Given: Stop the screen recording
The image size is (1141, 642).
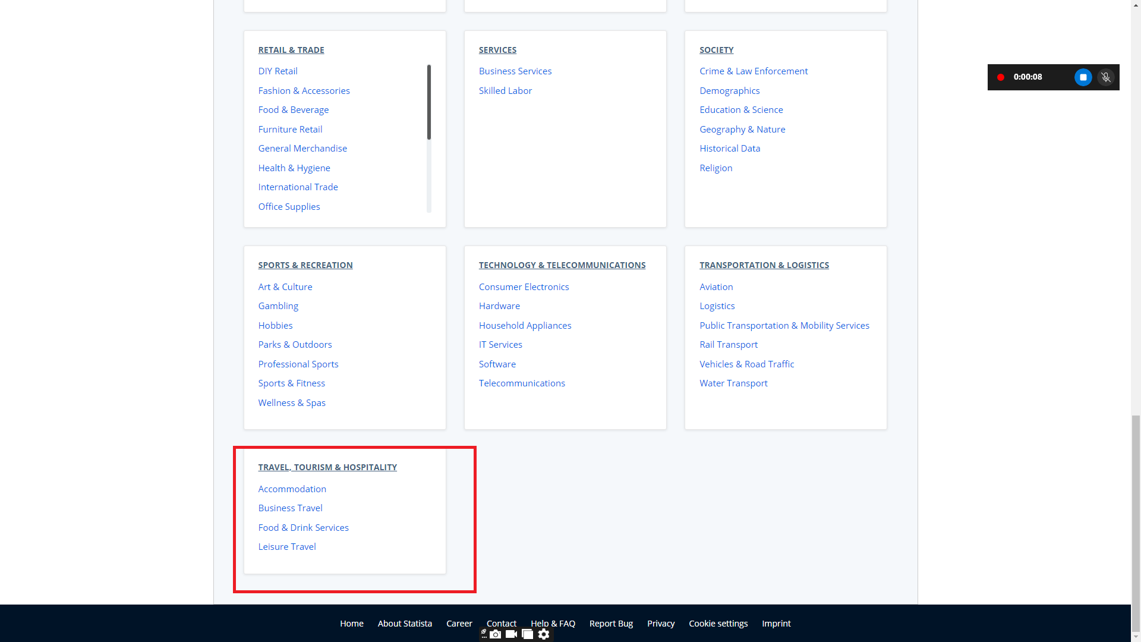Looking at the screenshot, I should 1083,77.
